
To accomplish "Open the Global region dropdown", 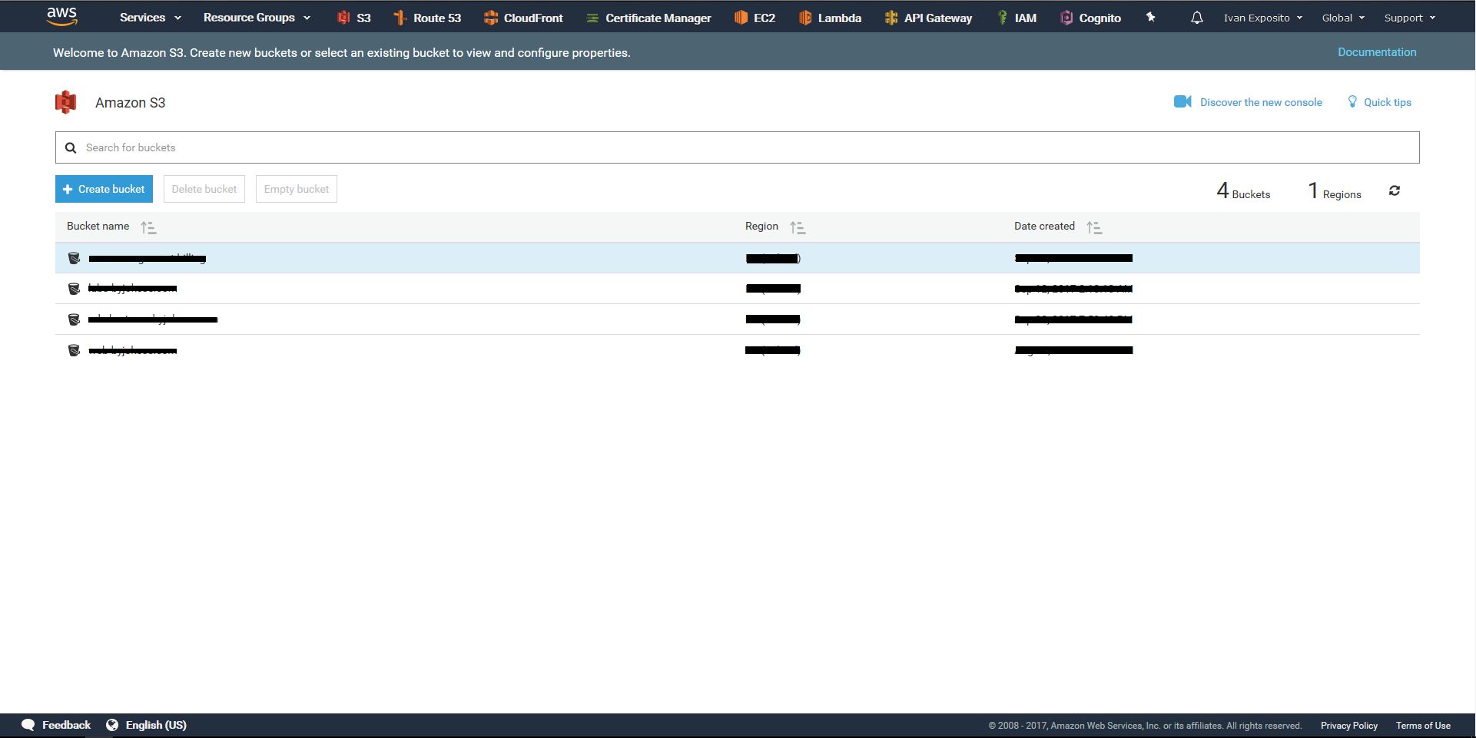I will (x=1343, y=18).
